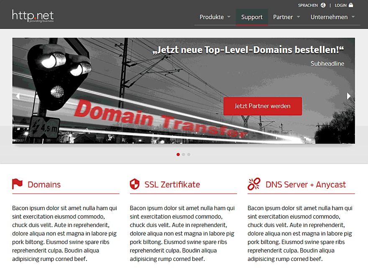Click the shield SSL Zertifikate icon
368x276 pixels.
(x=135, y=184)
